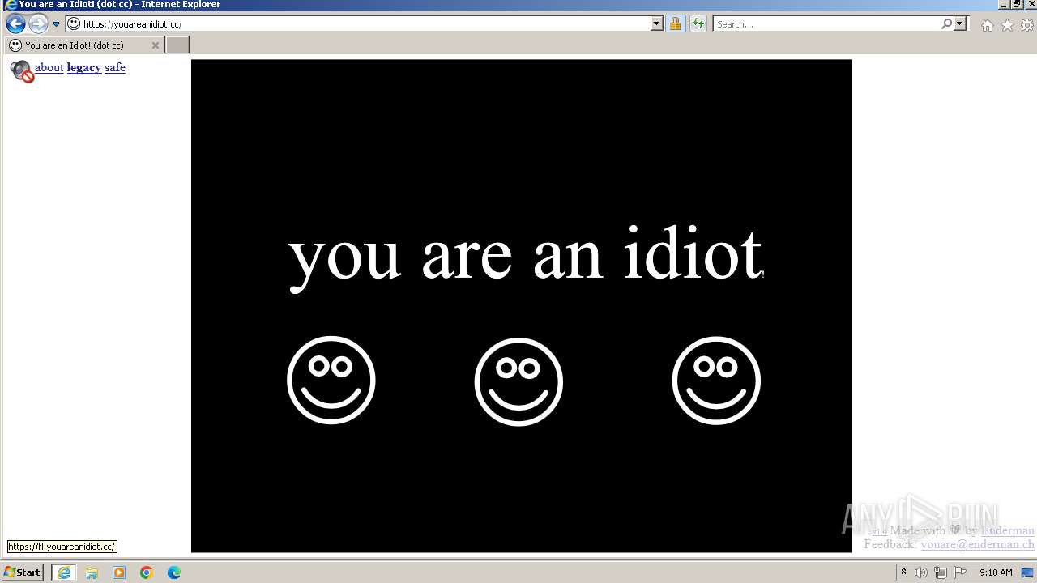Viewport: 1037px width, 583px height.
Task: Open the 'about' link
Action: click(49, 67)
